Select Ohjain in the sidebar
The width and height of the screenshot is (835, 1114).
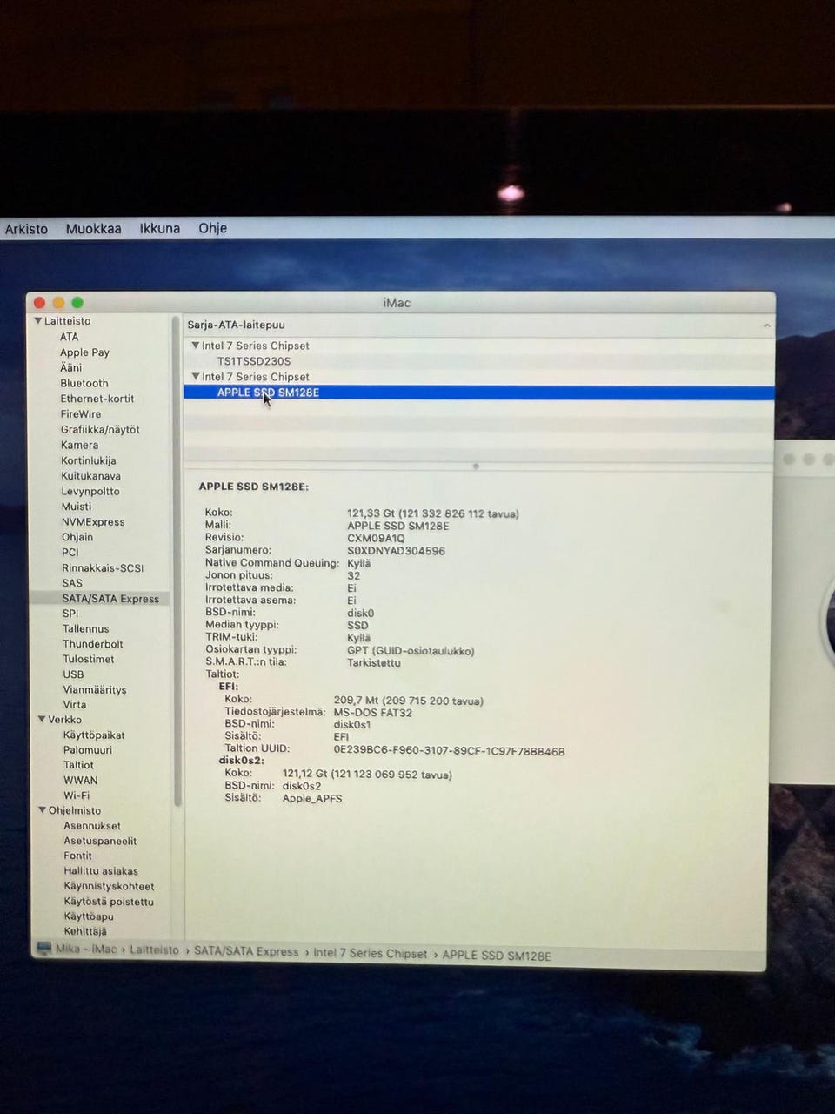coord(77,537)
